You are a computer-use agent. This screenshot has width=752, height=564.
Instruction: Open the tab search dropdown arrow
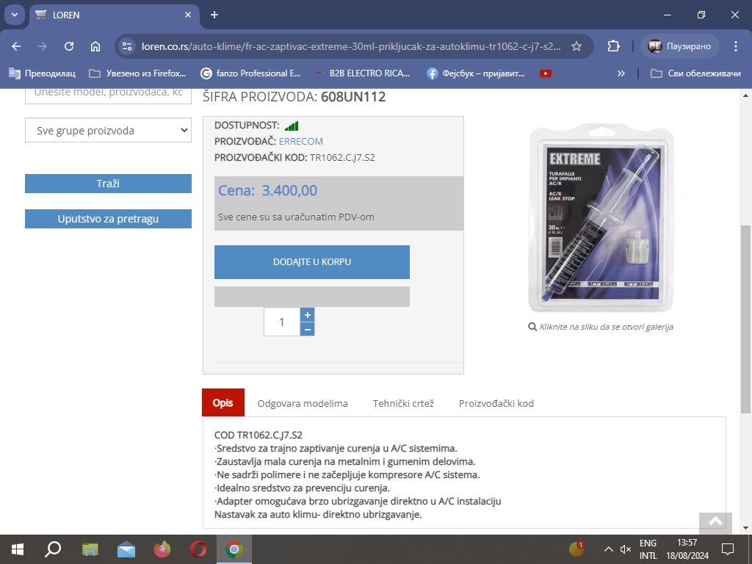click(14, 15)
